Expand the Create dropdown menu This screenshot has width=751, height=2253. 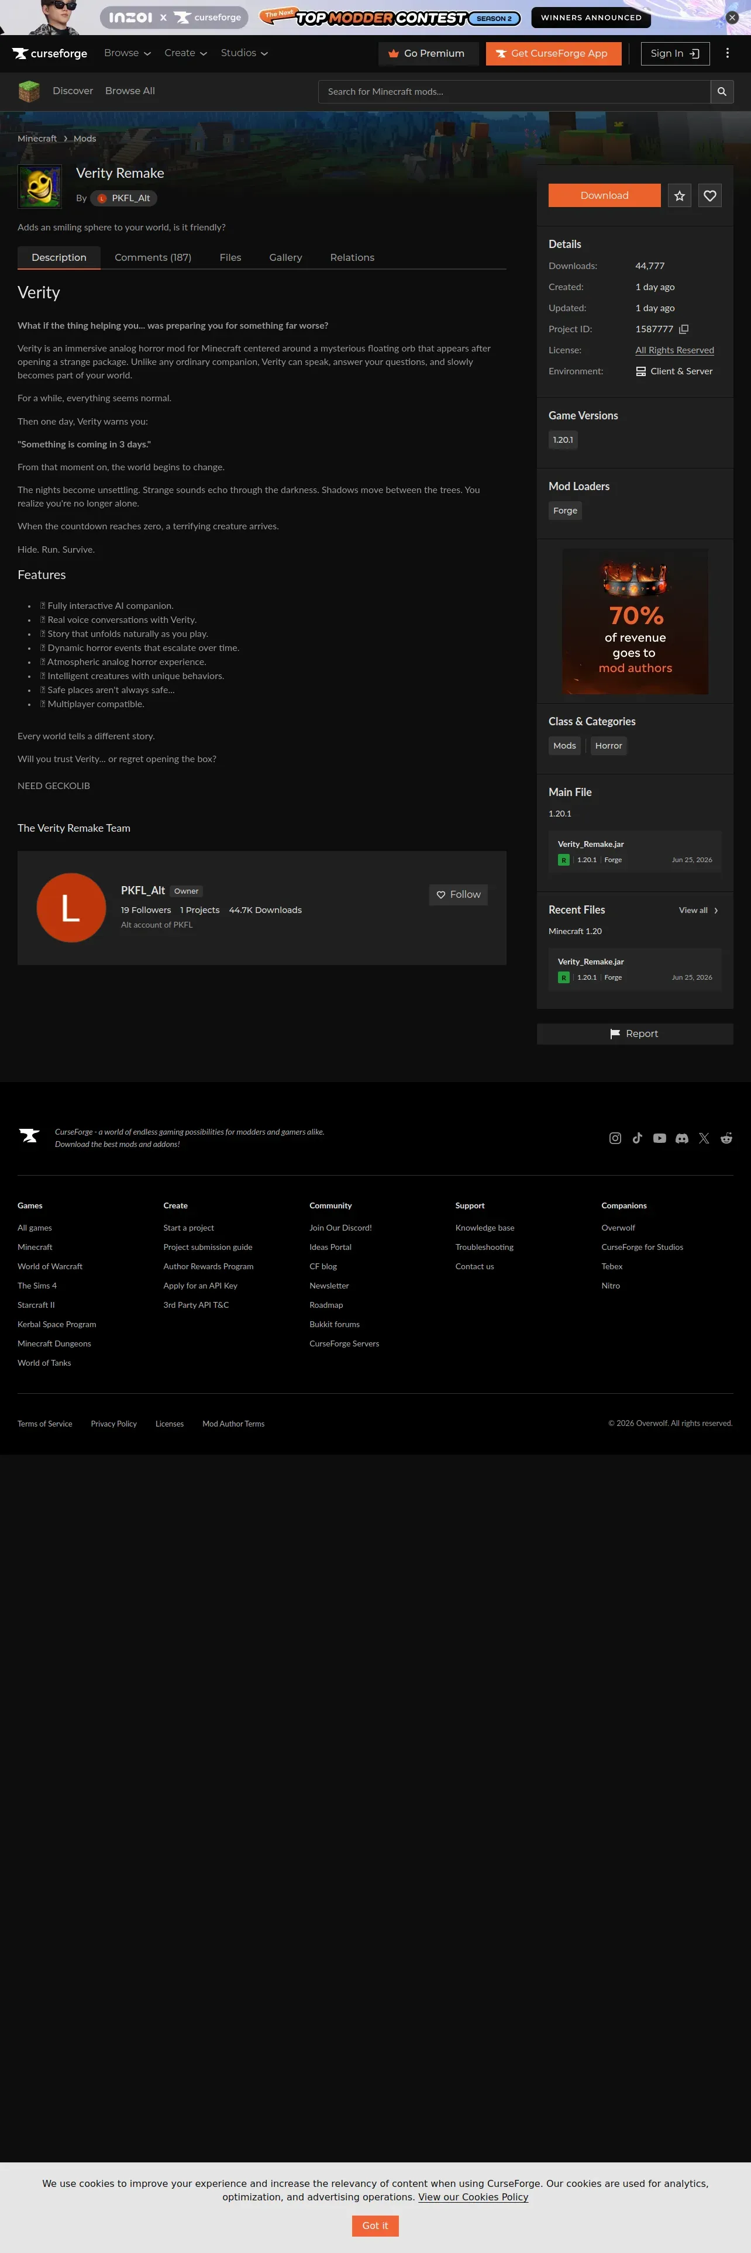click(x=185, y=53)
